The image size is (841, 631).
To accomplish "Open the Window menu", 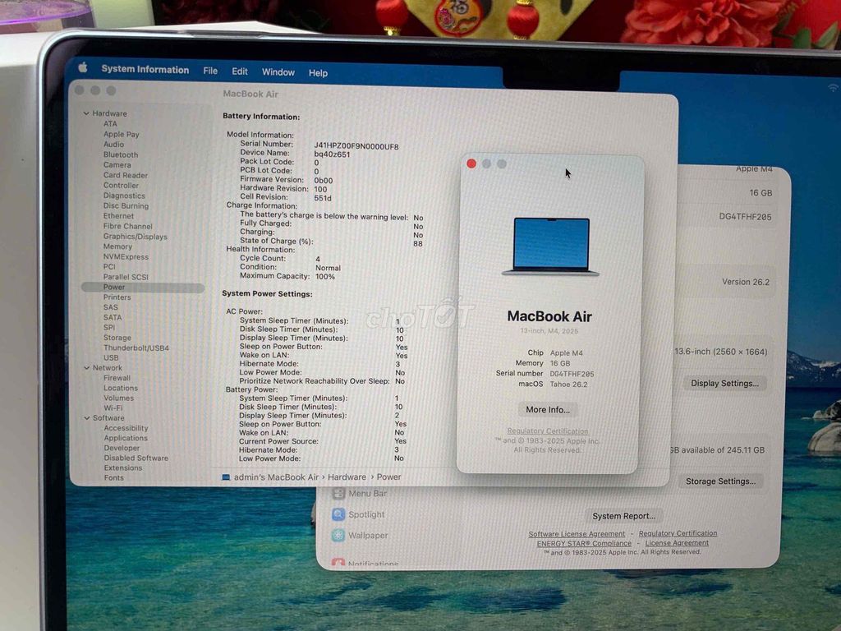I will click(278, 72).
